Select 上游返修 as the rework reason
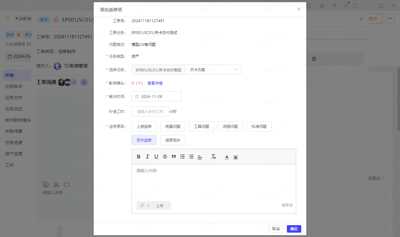This screenshot has height=237, width=400. point(144,127)
